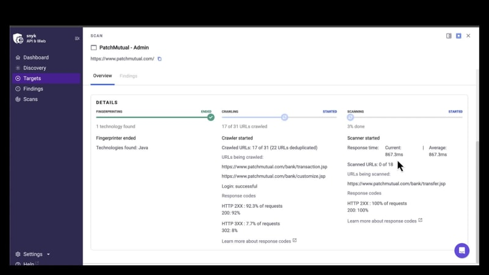Open Help in the sidebar
The image size is (489, 275).
[28, 264]
